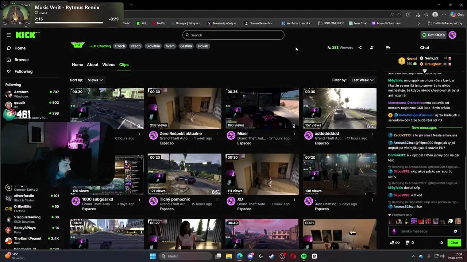Screen dimensions: 467x262
Task: Show hidden system tray icons
Action: (413, 256)
